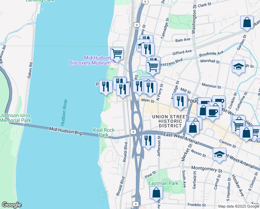260x209 pixels.
Task: Open the shopping cart marker beside Mid-Hudson Discovery Museum
Action: pos(117,54)
